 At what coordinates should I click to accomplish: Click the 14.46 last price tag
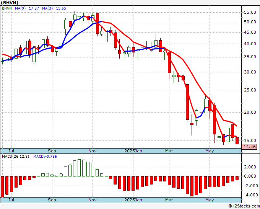click(250, 147)
